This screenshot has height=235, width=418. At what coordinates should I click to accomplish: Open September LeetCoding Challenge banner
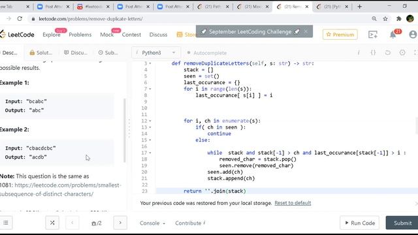[x=250, y=32]
